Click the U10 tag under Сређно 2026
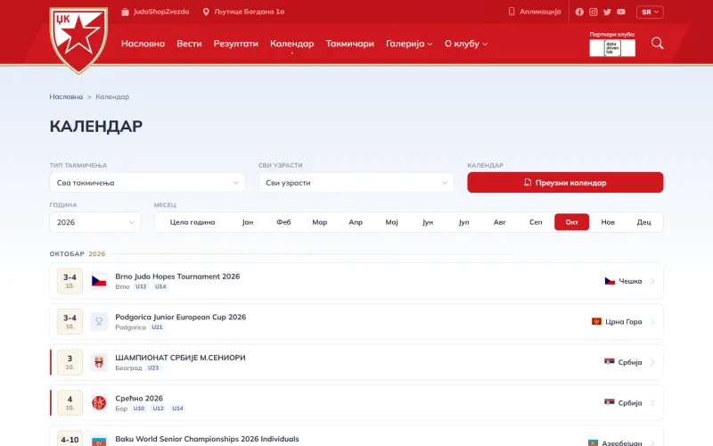Image resolution: width=713 pixels, height=446 pixels. pyautogui.click(x=139, y=409)
